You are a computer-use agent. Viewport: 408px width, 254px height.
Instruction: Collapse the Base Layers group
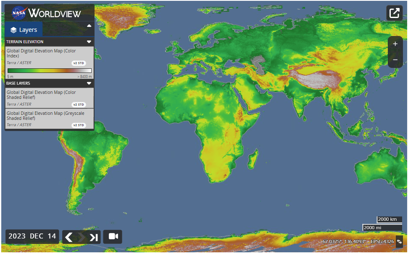(x=89, y=83)
